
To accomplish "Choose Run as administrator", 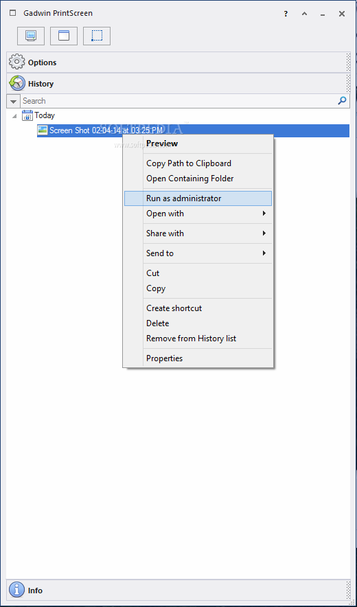I will 198,198.
